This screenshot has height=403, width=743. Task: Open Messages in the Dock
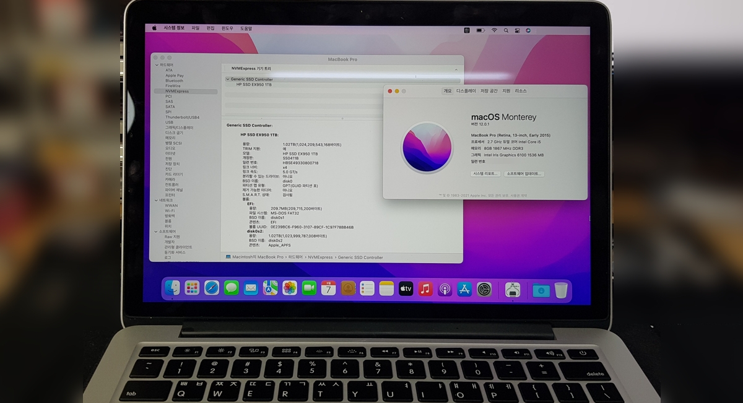(x=231, y=288)
